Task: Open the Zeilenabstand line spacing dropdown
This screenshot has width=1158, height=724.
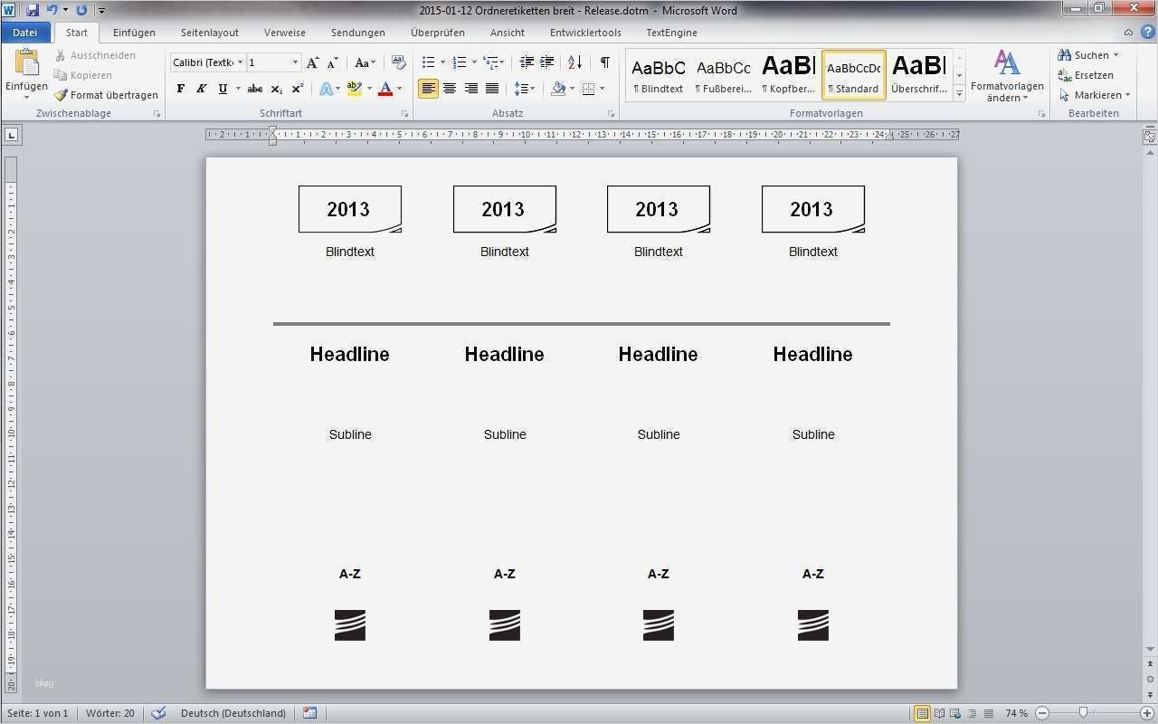Action: click(x=526, y=89)
